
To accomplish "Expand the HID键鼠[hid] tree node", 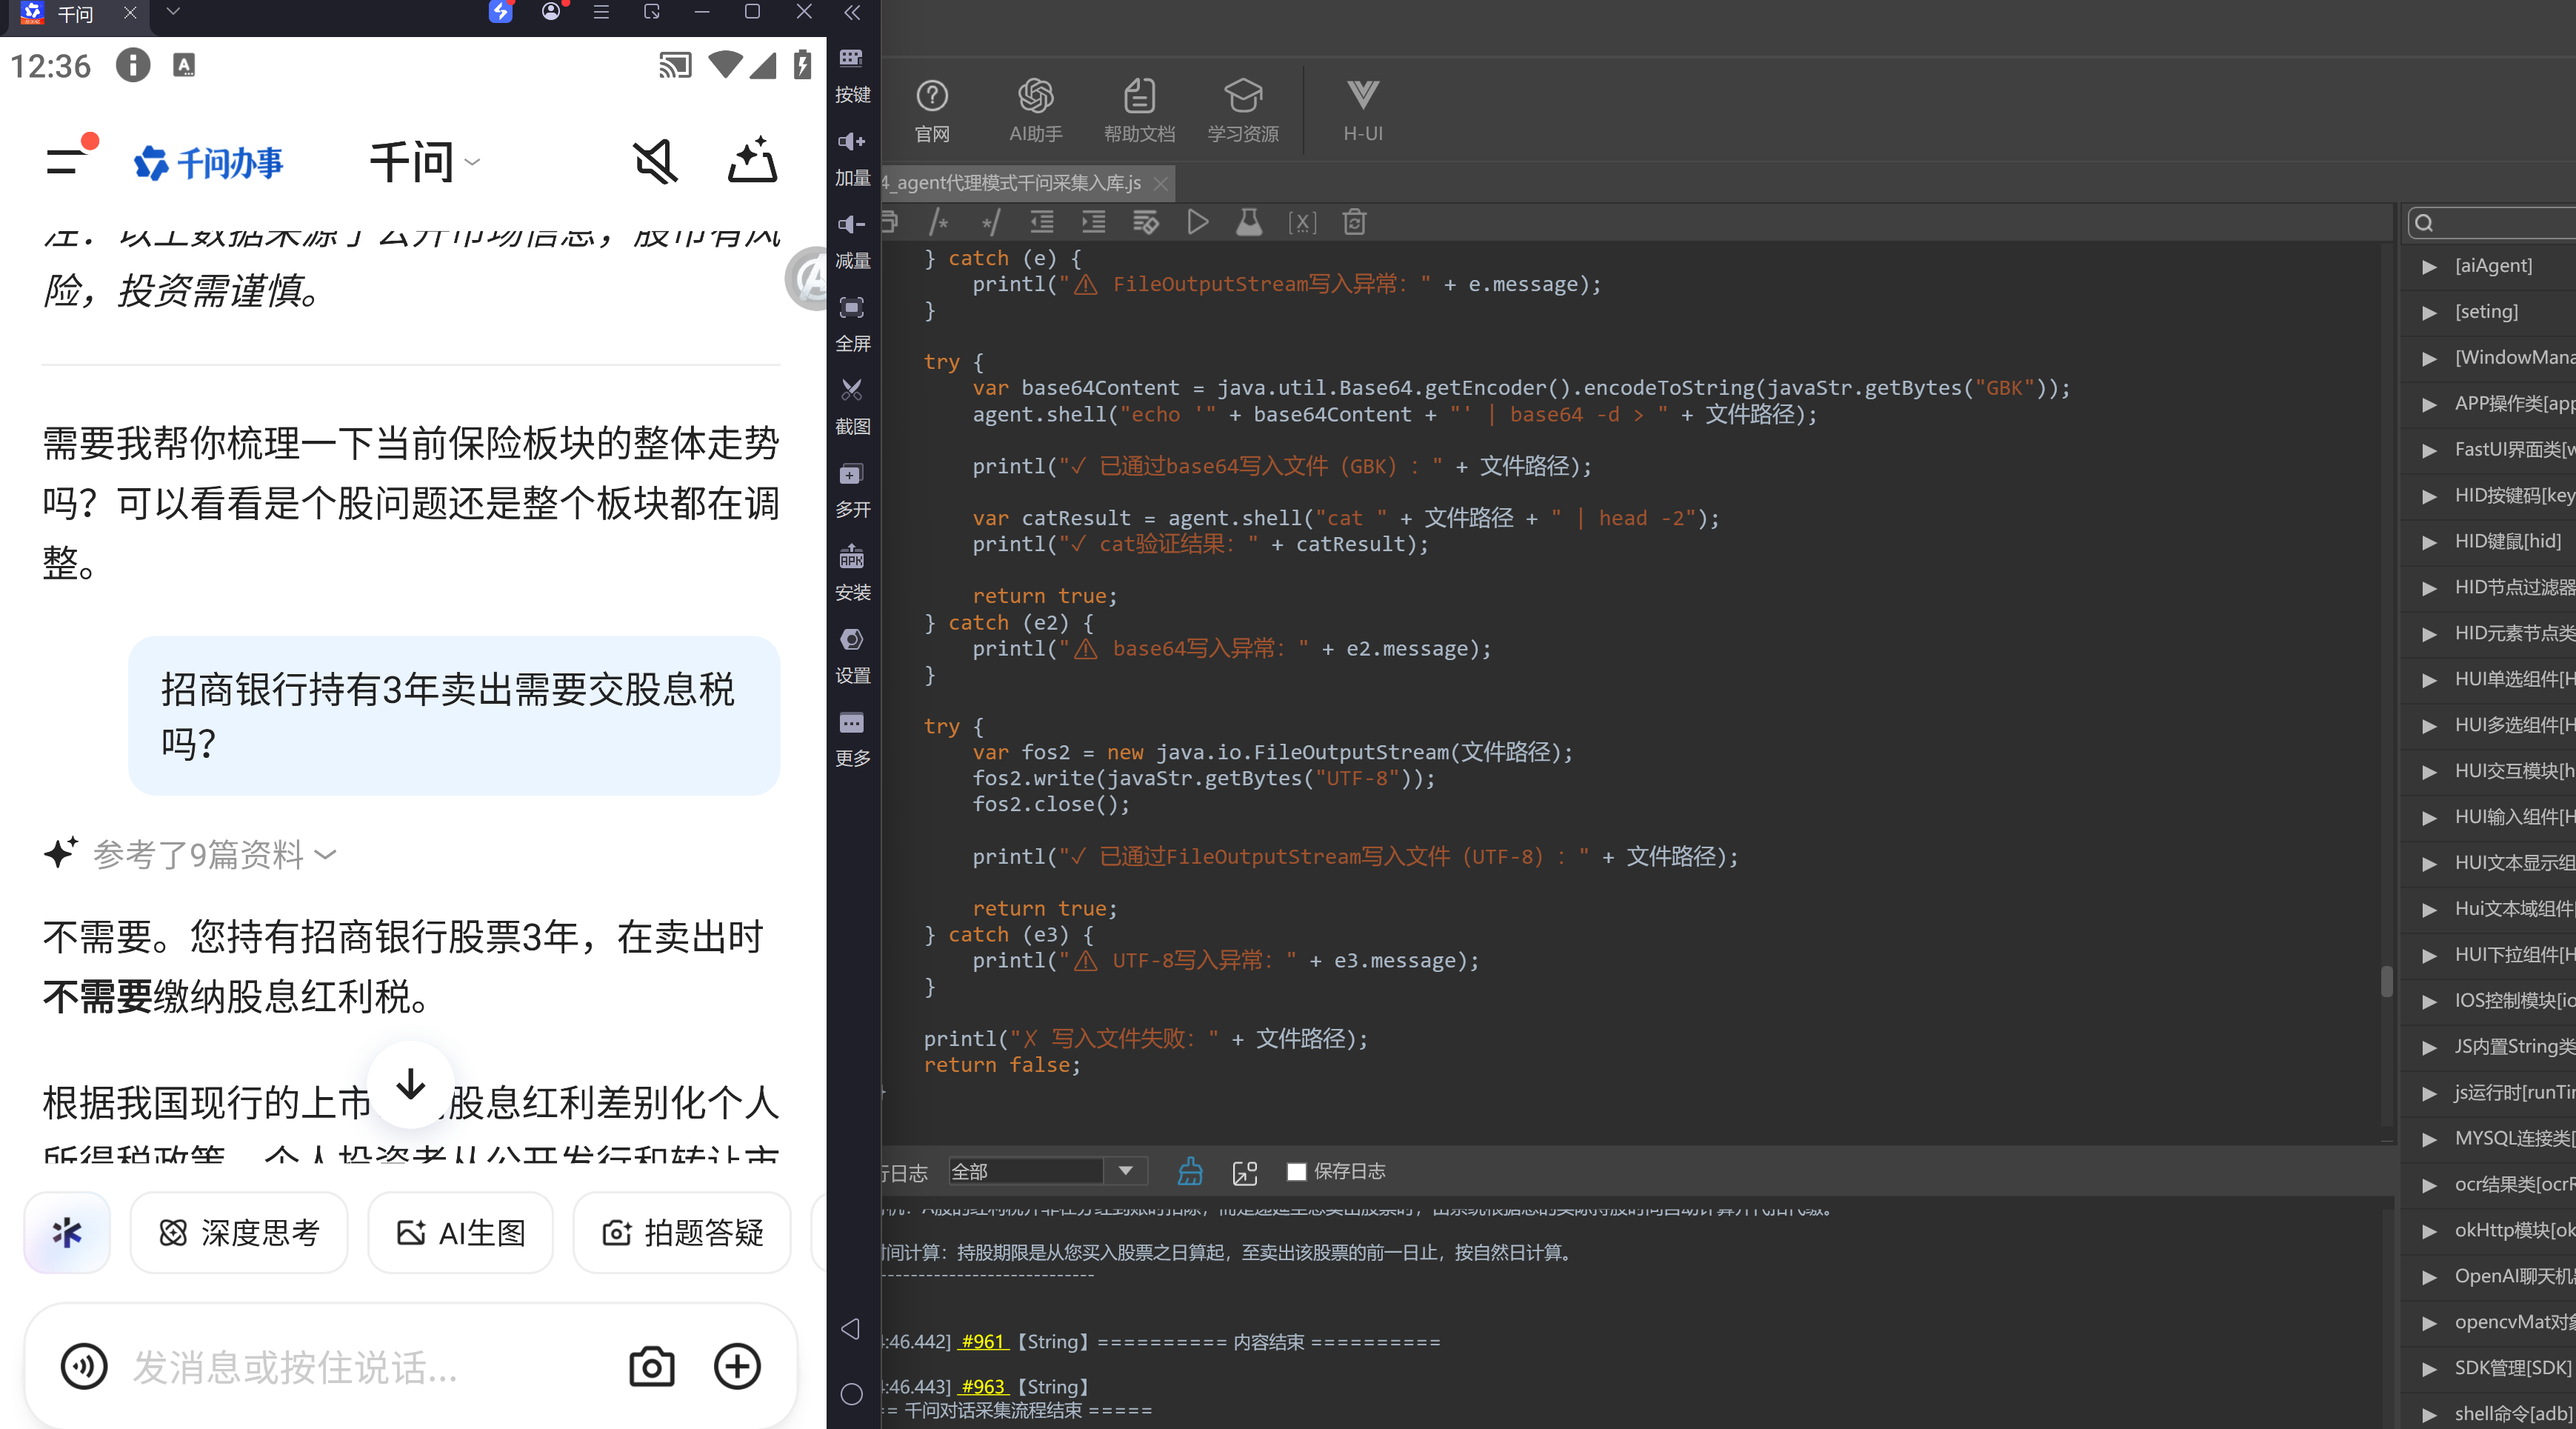I will [x=2429, y=542].
